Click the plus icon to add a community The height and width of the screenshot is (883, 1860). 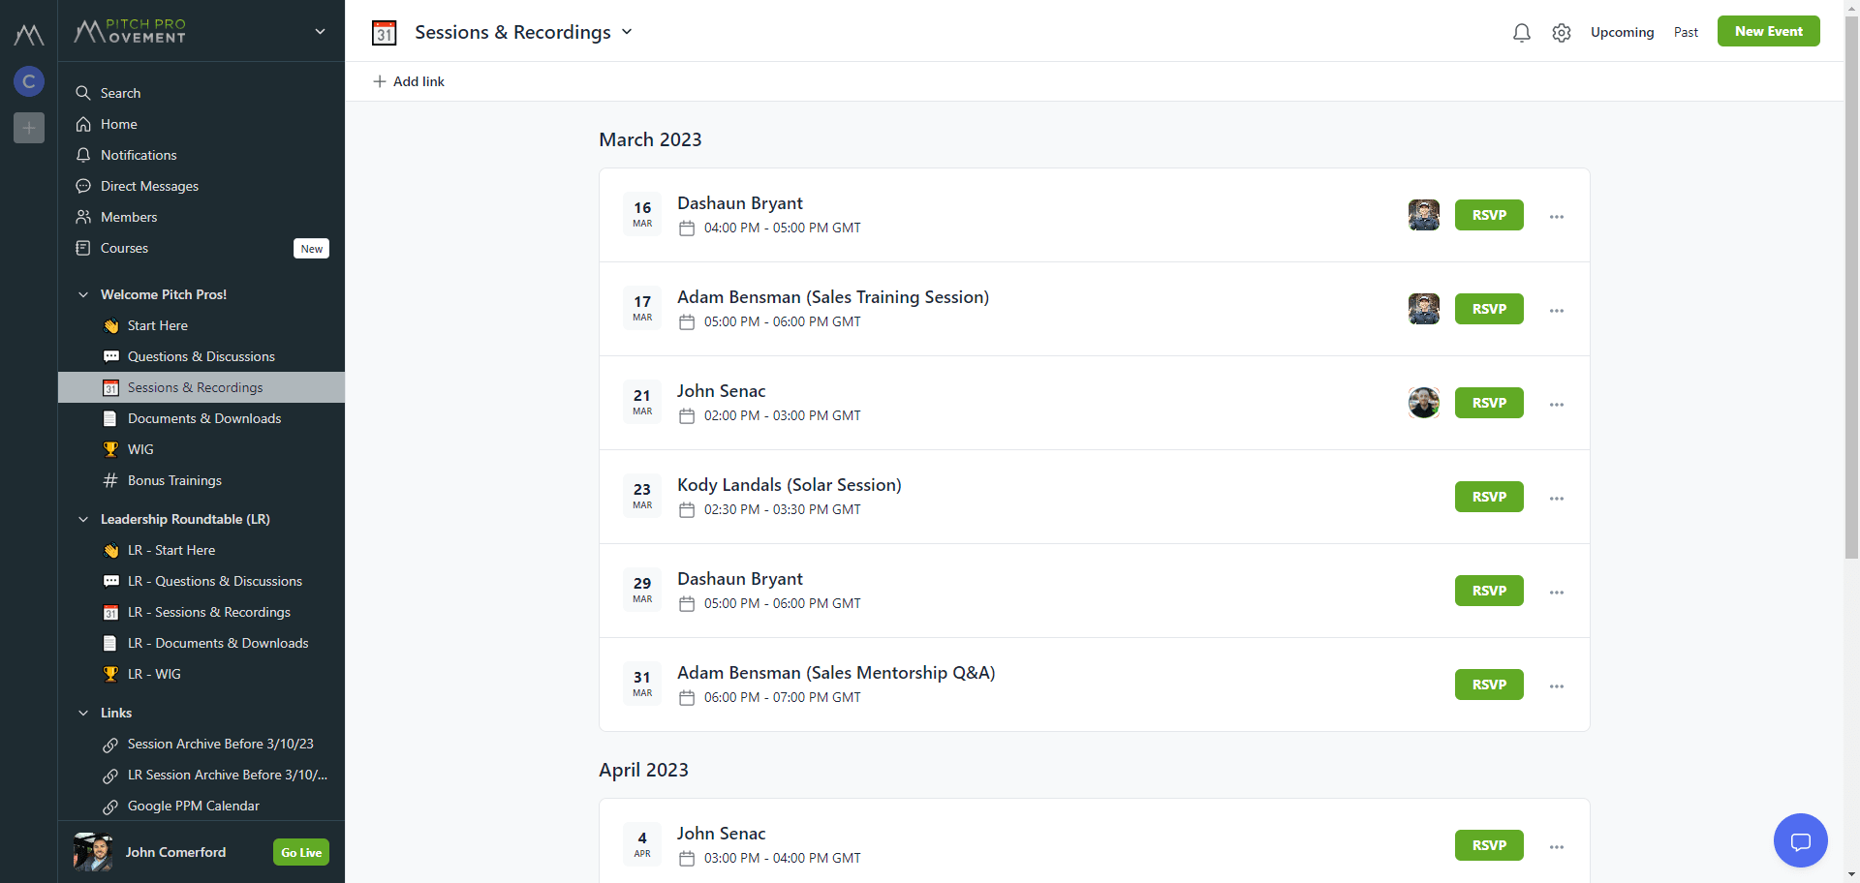(29, 128)
